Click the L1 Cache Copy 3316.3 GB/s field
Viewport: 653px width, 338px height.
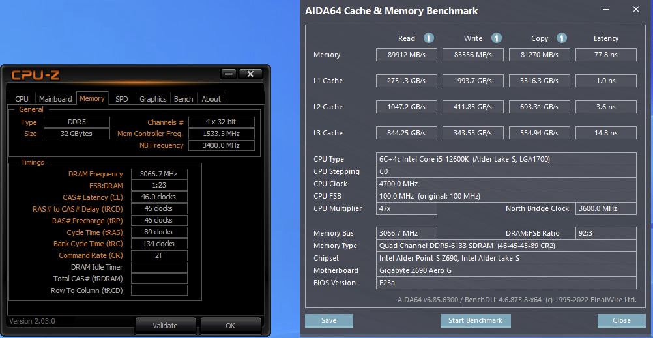pyautogui.click(x=540, y=81)
